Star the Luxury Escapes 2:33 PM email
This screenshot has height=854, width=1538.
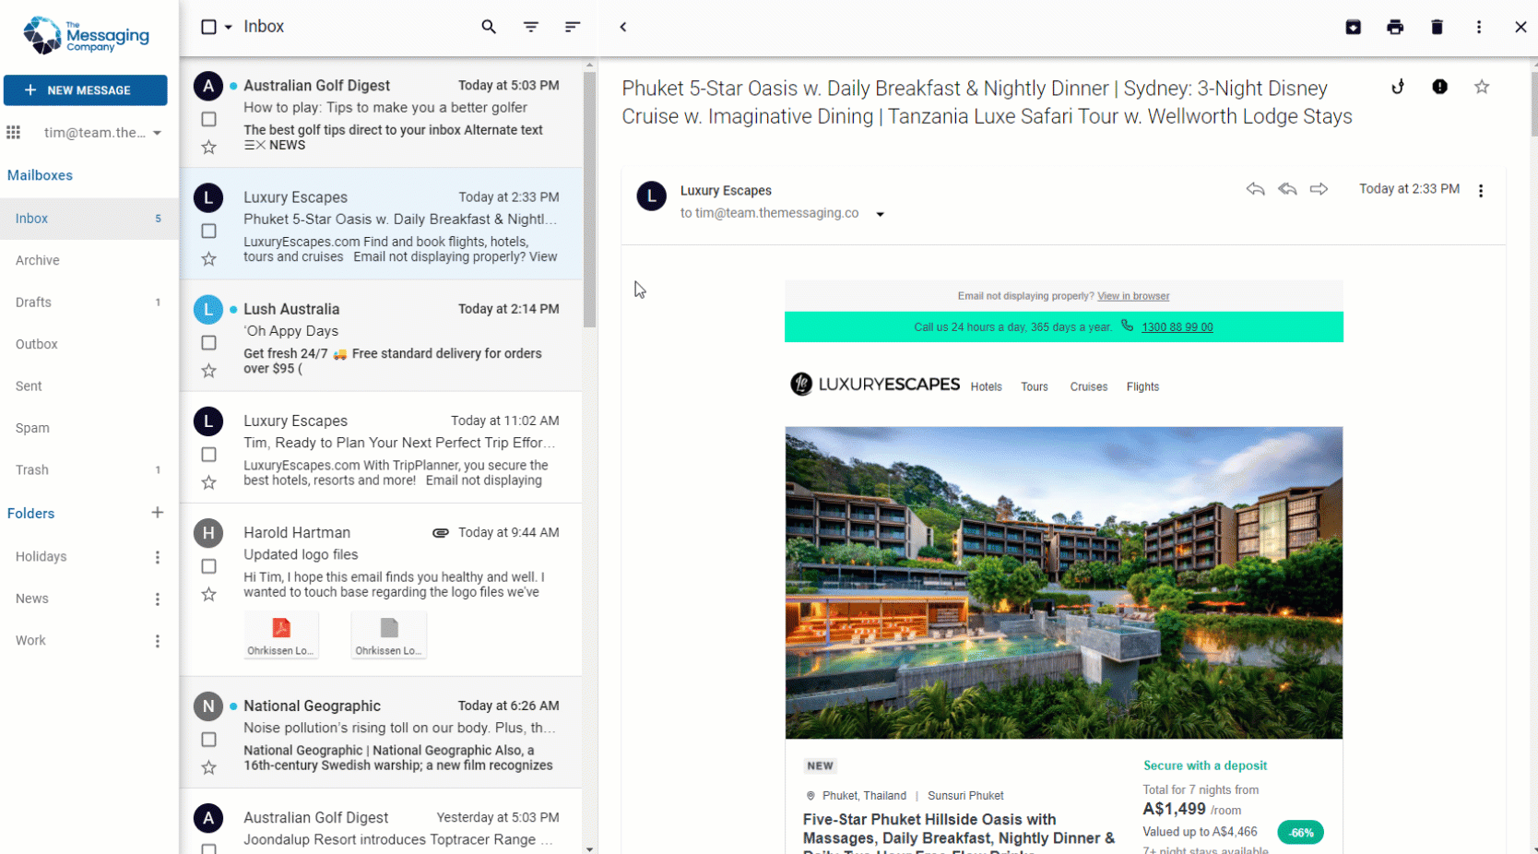(209, 259)
